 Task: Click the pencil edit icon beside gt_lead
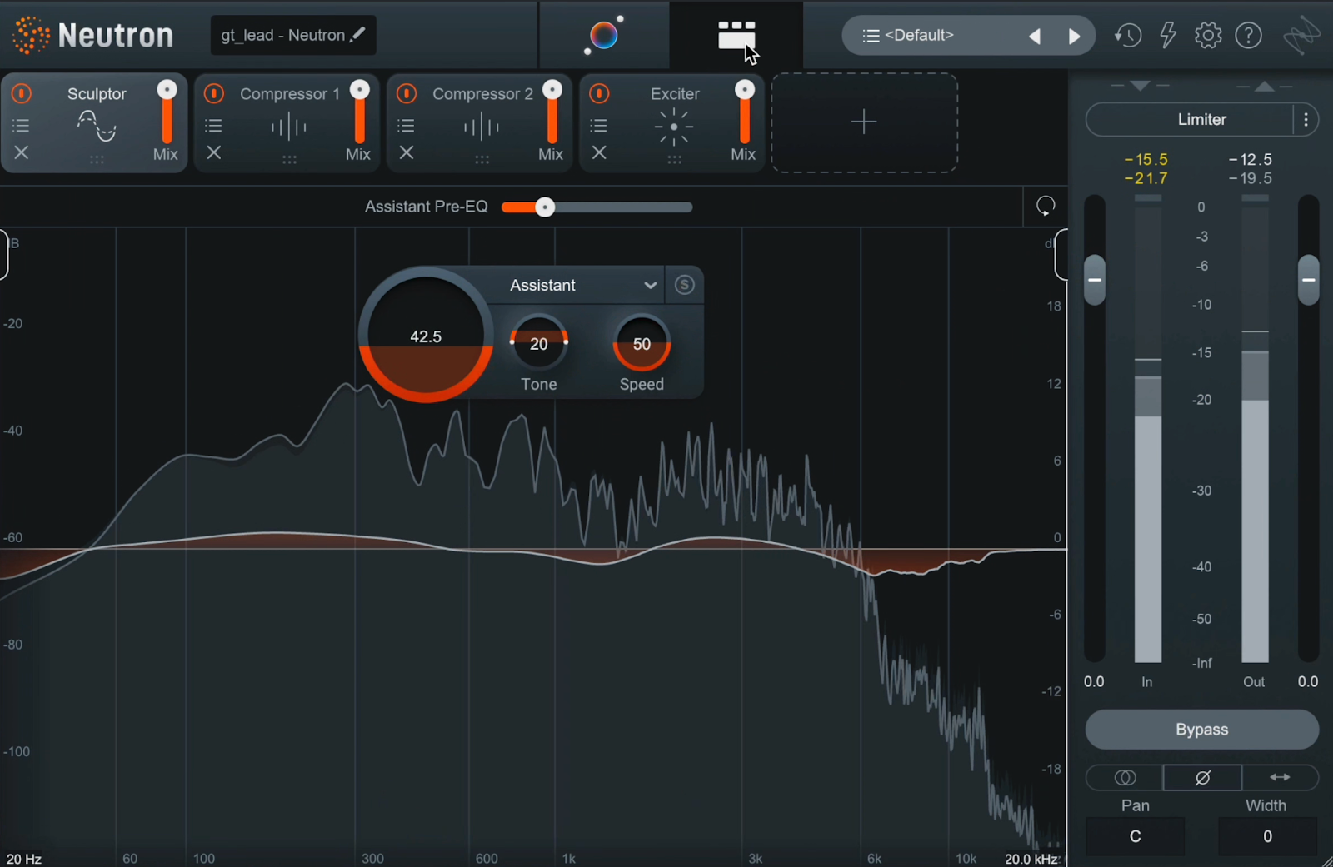pos(358,34)
